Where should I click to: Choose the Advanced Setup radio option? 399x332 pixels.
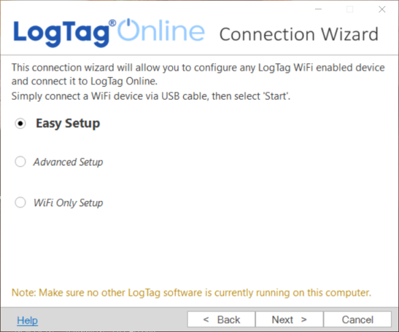coord(20,161)
